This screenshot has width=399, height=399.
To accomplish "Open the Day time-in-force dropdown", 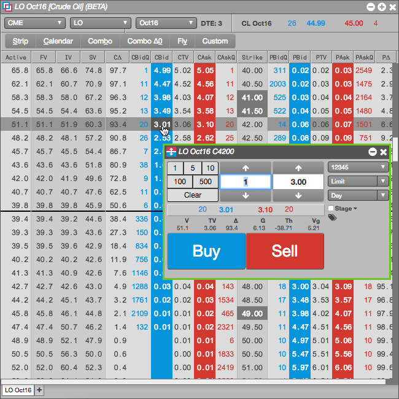I will pyautogui.click(x=358, y=195).
